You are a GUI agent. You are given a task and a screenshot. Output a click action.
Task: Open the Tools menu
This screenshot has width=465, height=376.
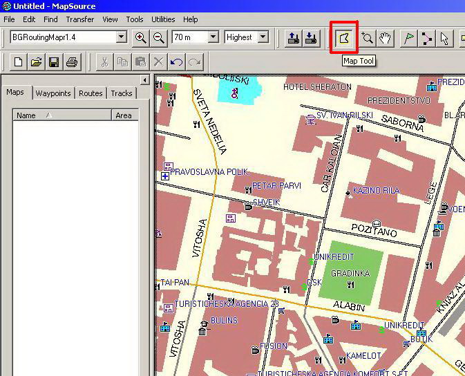[x=135, y=19]
